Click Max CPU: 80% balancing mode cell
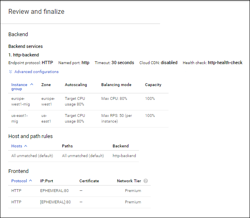Viewport: 250px width, 218px height. pyautogui.click(x=114, y=99)
